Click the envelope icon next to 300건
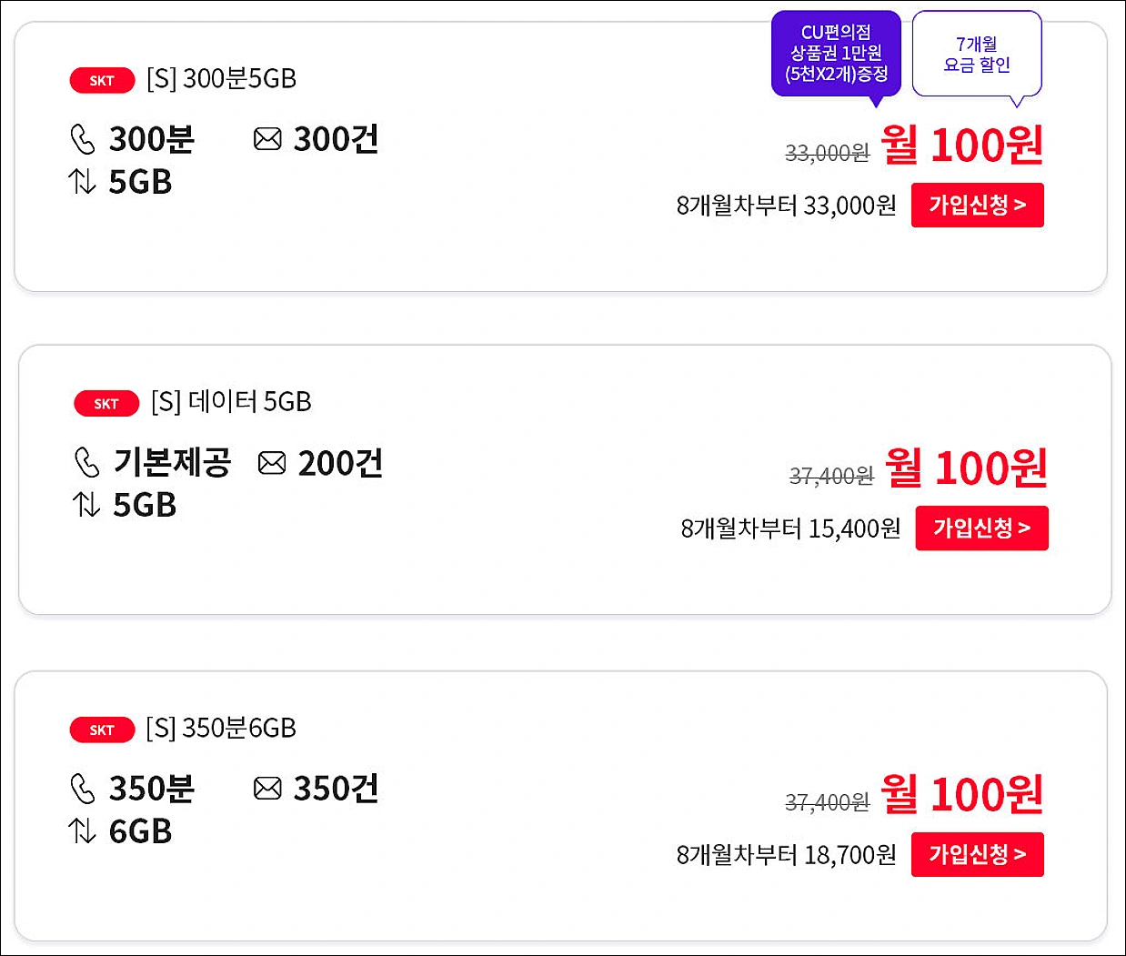 point(267,138)
